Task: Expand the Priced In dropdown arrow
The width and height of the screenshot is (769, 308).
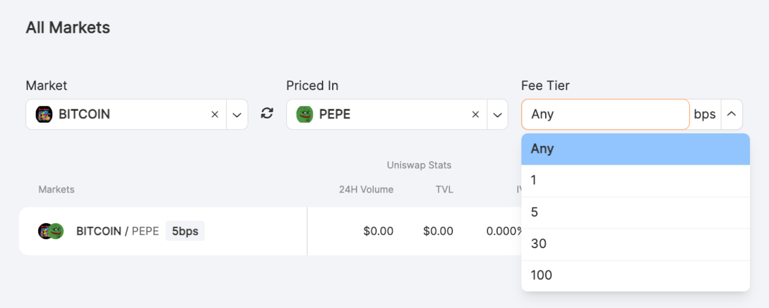Action: tap(497, 115)
